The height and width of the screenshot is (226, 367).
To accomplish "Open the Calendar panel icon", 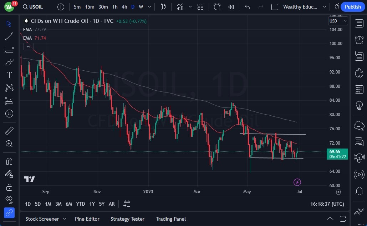I will point(359,89).
